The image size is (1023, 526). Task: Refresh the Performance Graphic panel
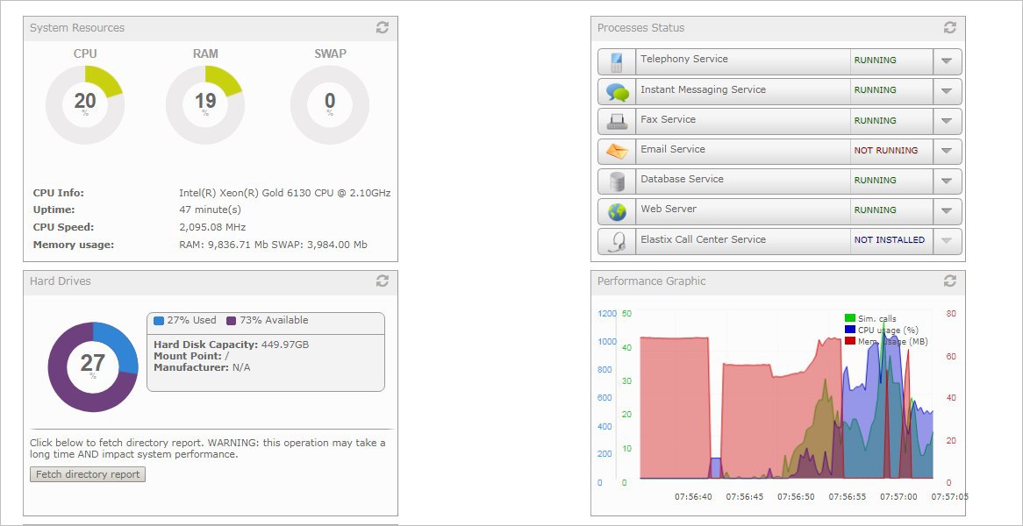point(950,281)
